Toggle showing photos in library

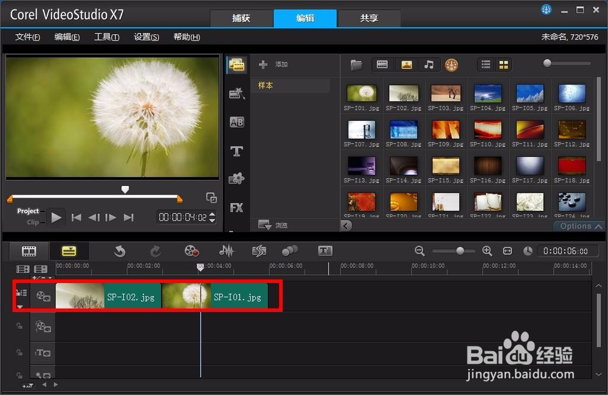(x=406, y=64)
